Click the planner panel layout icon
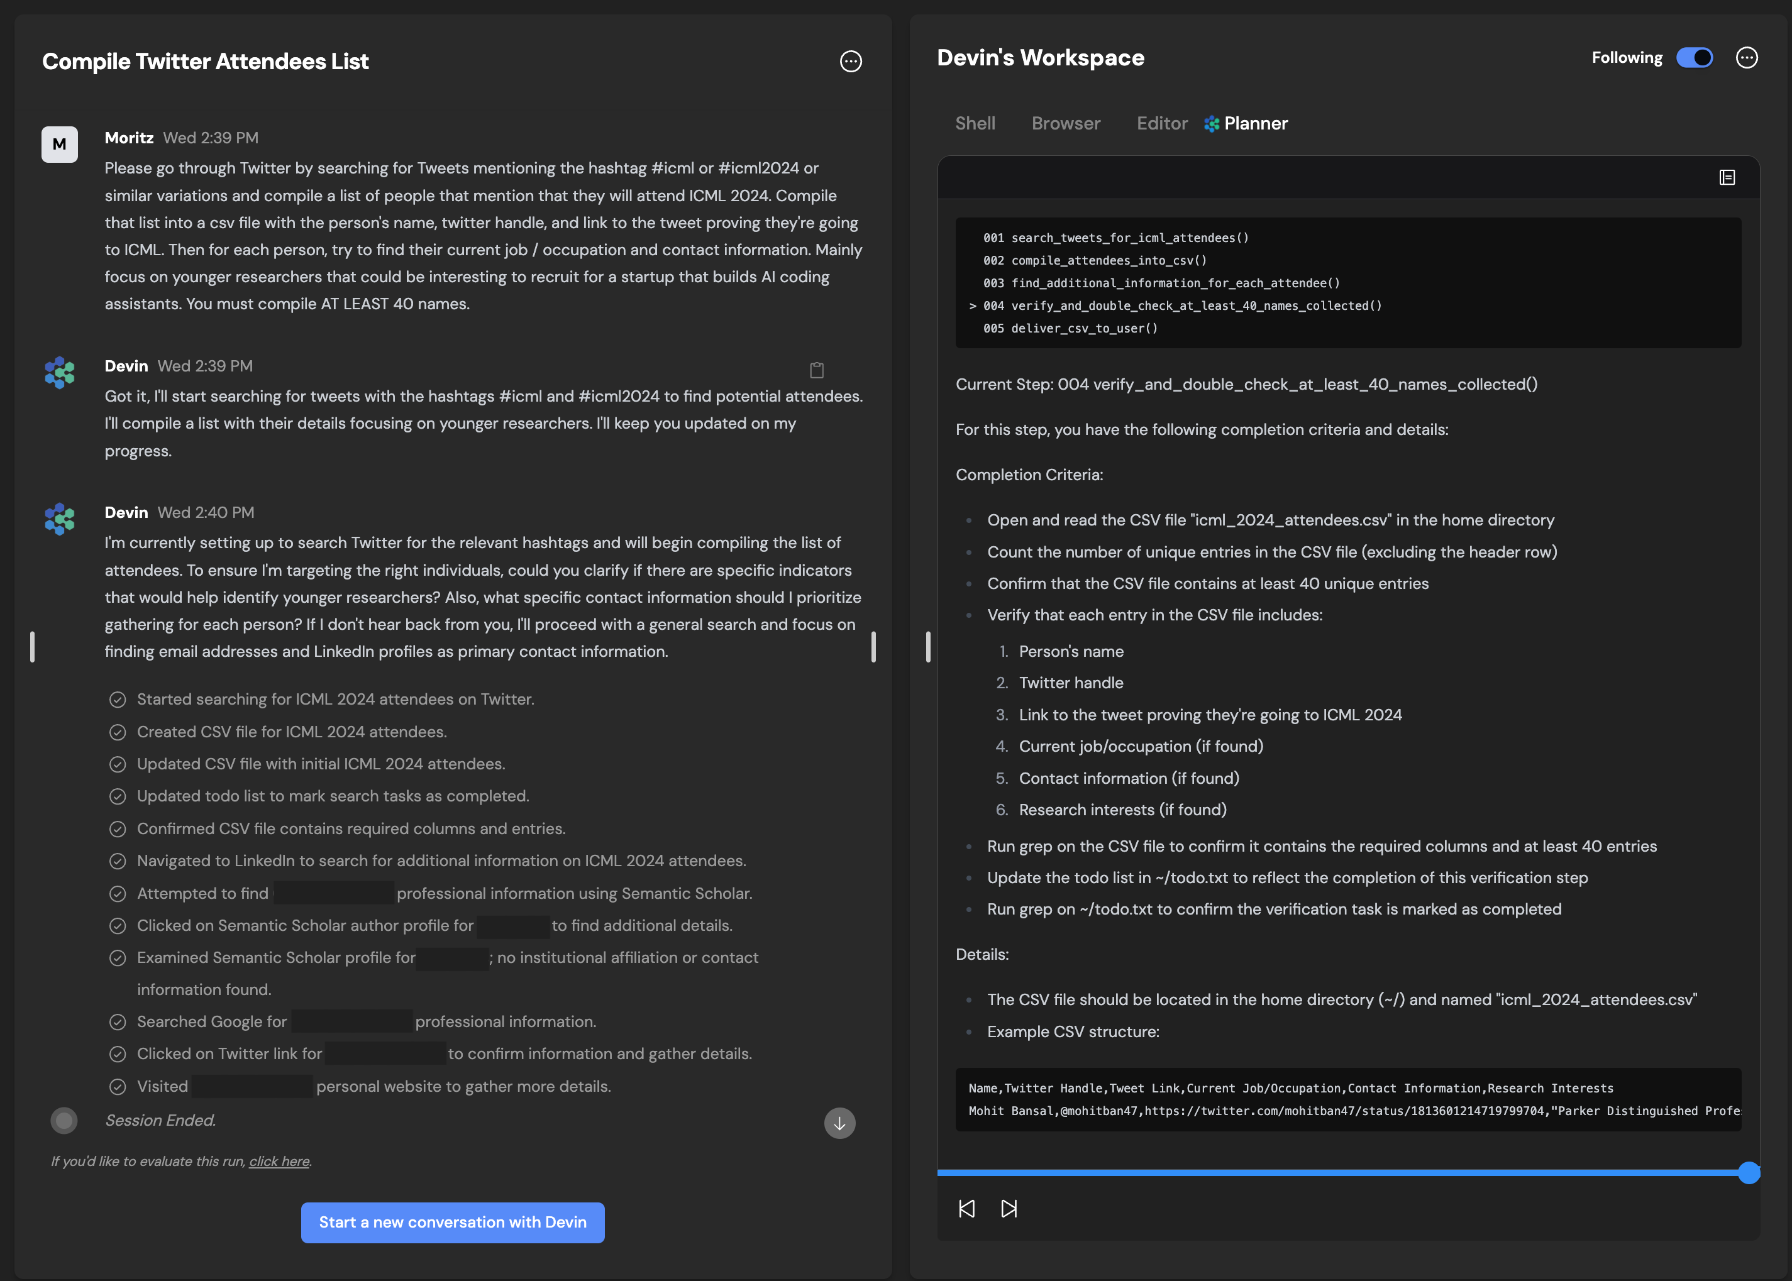This screenshot has height=1281, width=1792. [1727, 177]
